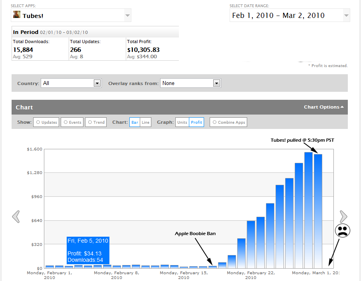Enable the Updates show option
361x281 pixels.
(x=46, y=122)
